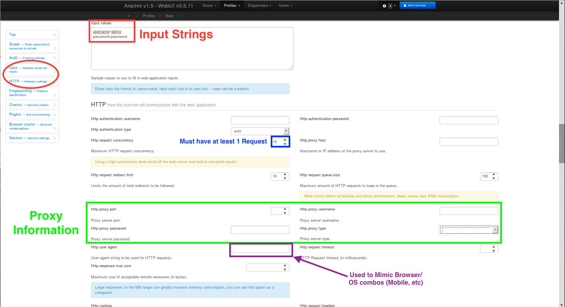Focus the Http proxy password field

pyautogui.click(x=260, y=230)
